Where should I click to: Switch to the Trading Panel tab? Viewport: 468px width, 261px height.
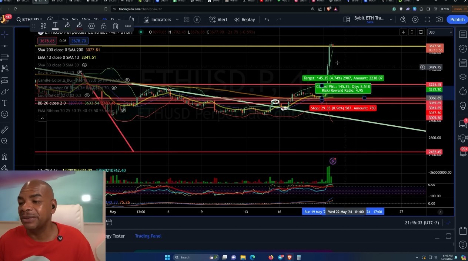[x=148, y=236]
